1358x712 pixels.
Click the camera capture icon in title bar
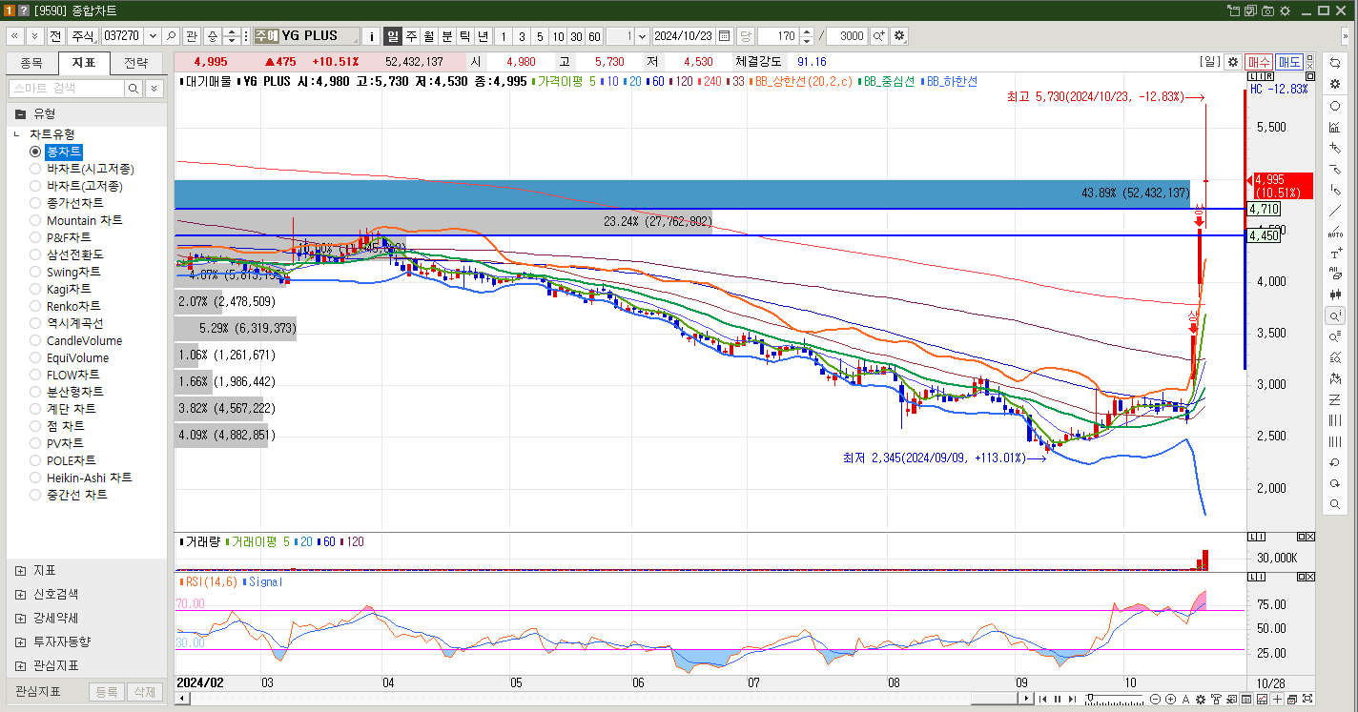pos(1267,10)
